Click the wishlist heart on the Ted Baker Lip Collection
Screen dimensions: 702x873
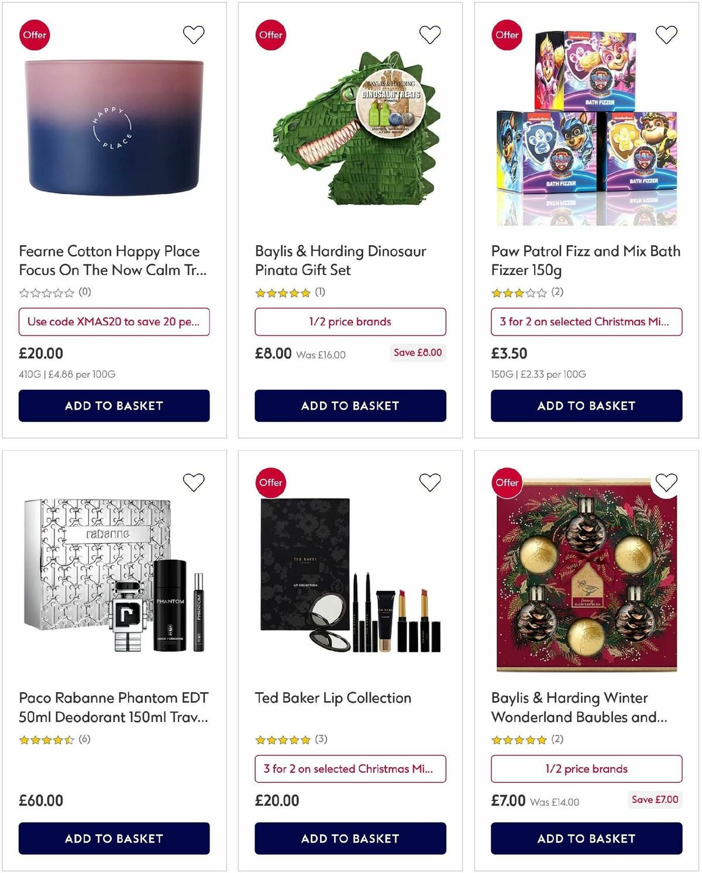click(x=429, y=483)
